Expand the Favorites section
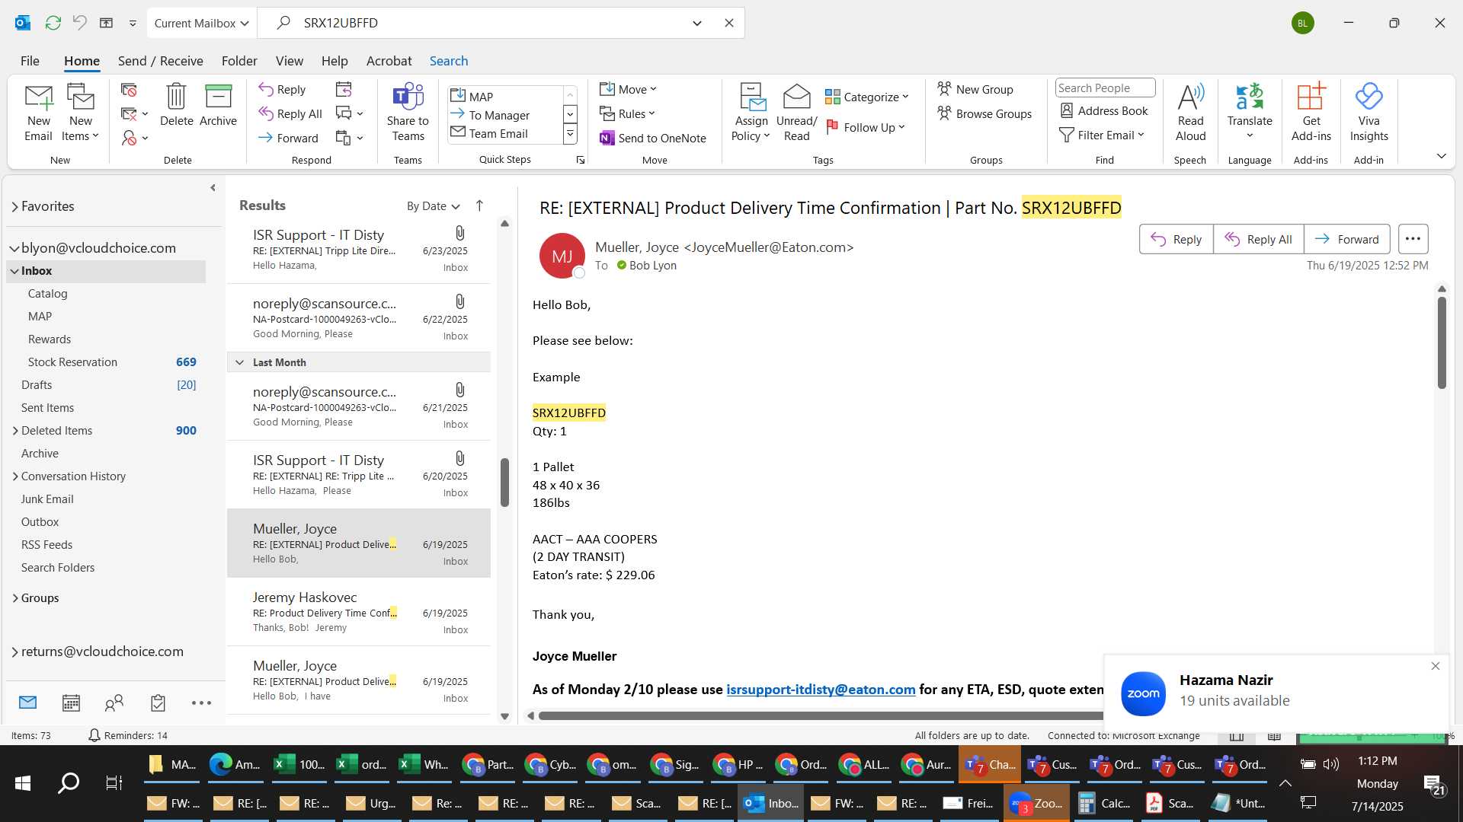The width and height of the screenshot is (1463, 822). (15, 206)
